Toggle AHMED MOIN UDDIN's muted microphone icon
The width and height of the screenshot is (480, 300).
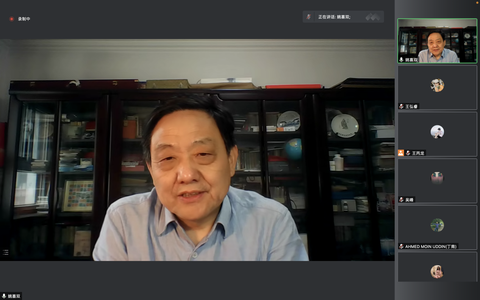point(402,247)
